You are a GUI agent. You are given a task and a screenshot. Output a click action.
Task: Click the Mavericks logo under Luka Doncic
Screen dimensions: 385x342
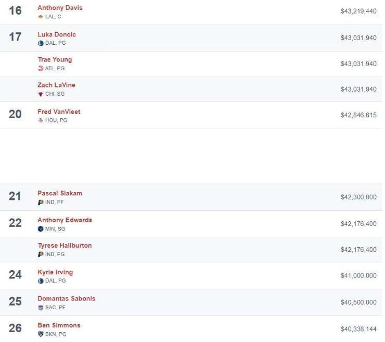41,43
